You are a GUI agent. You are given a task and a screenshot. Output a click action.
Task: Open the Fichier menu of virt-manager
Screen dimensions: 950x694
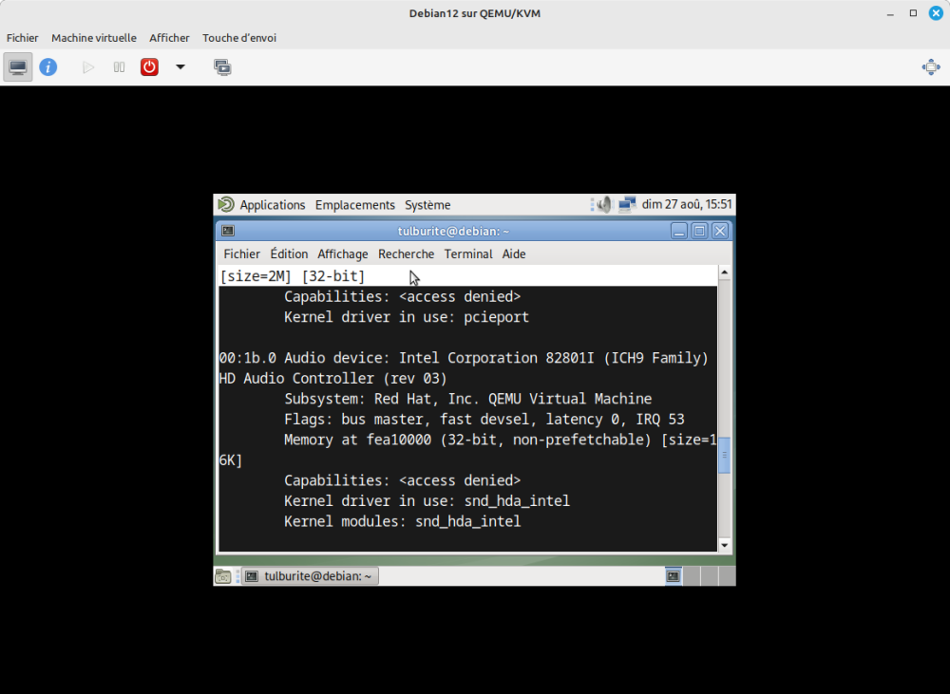[23, 38]
